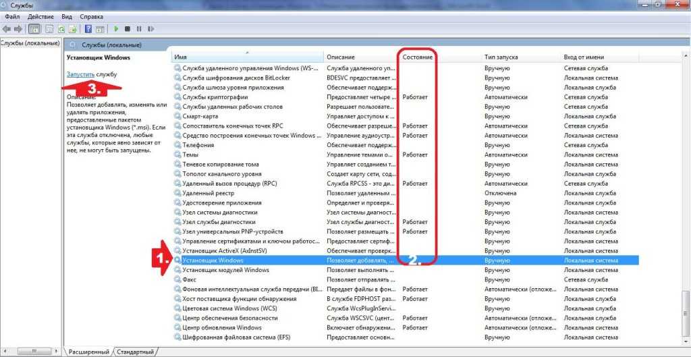Click gear icon beside Смарт-карта
Image resolution: width=691 pixels, height=357 pixels.
click(x=177, y=116)
